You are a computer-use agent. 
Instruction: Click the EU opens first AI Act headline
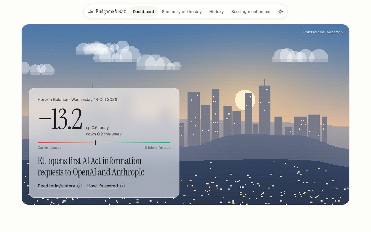click(91, 166)
